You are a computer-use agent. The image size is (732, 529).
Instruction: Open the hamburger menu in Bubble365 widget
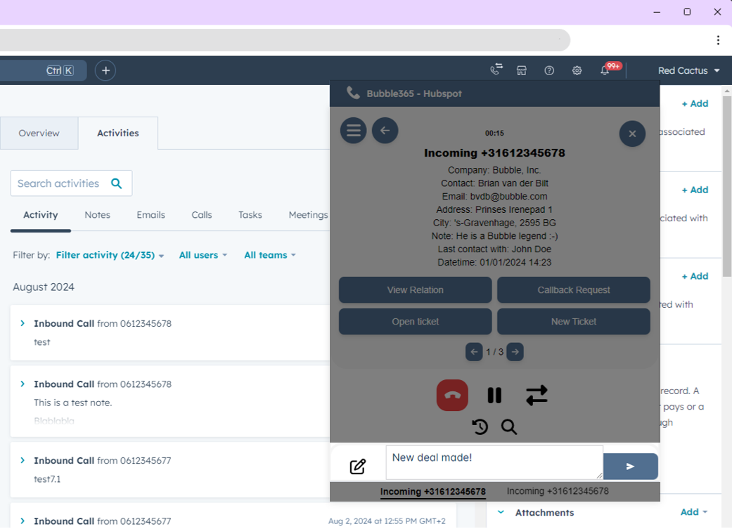tap(353, 131)
